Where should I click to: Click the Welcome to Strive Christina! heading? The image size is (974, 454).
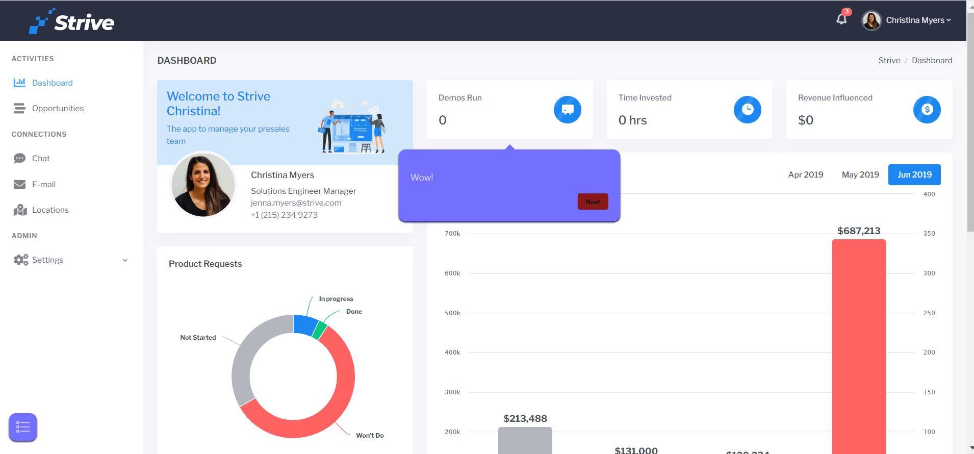pyautogui.click(x=218, y=104)
